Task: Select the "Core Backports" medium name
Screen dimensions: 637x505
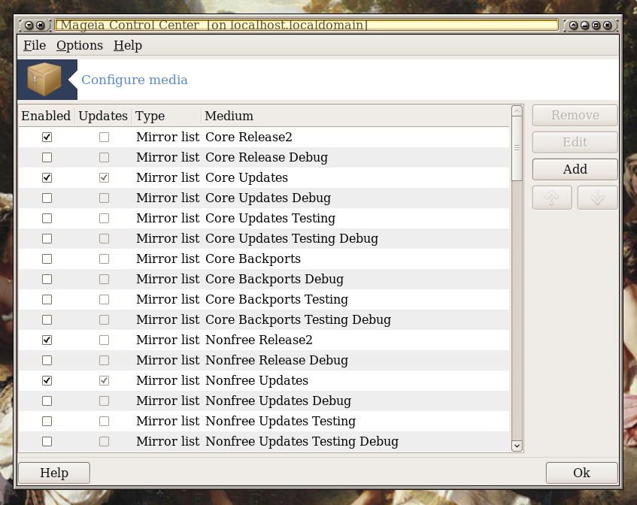Action: 253,259
